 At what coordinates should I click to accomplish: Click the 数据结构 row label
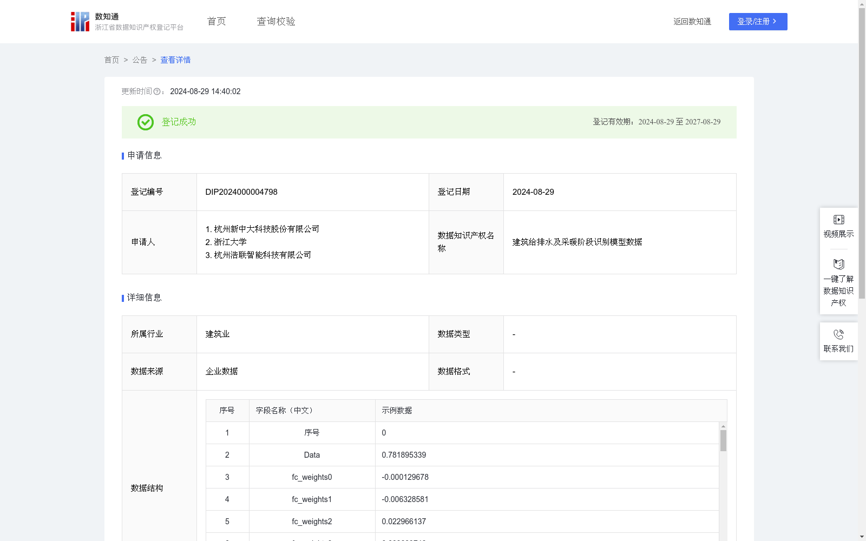pyautogui.click(x=147, y=489)
